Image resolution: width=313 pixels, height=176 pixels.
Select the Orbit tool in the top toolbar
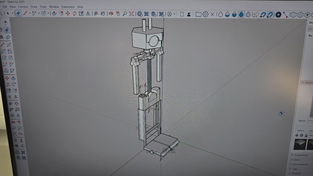pos(111,13)
